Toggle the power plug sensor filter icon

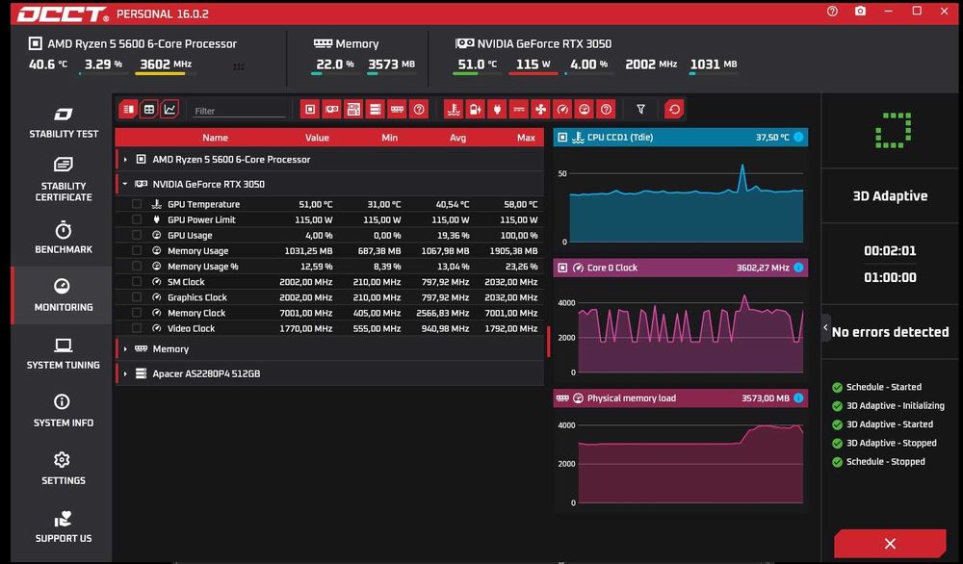[x=498, y=110]
